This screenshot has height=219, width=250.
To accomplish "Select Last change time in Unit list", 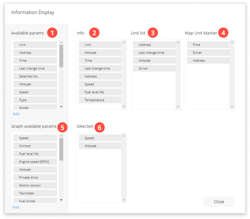I will point(154,53).
